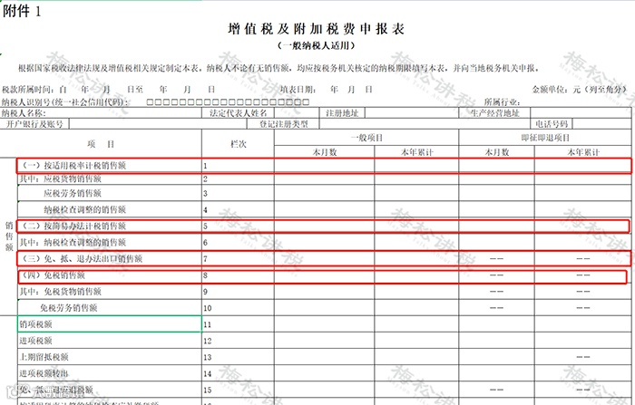Viewport: 635px width, 405px height.
Task: Click the (四)免税销售额 row label
Action: [53, 275]
